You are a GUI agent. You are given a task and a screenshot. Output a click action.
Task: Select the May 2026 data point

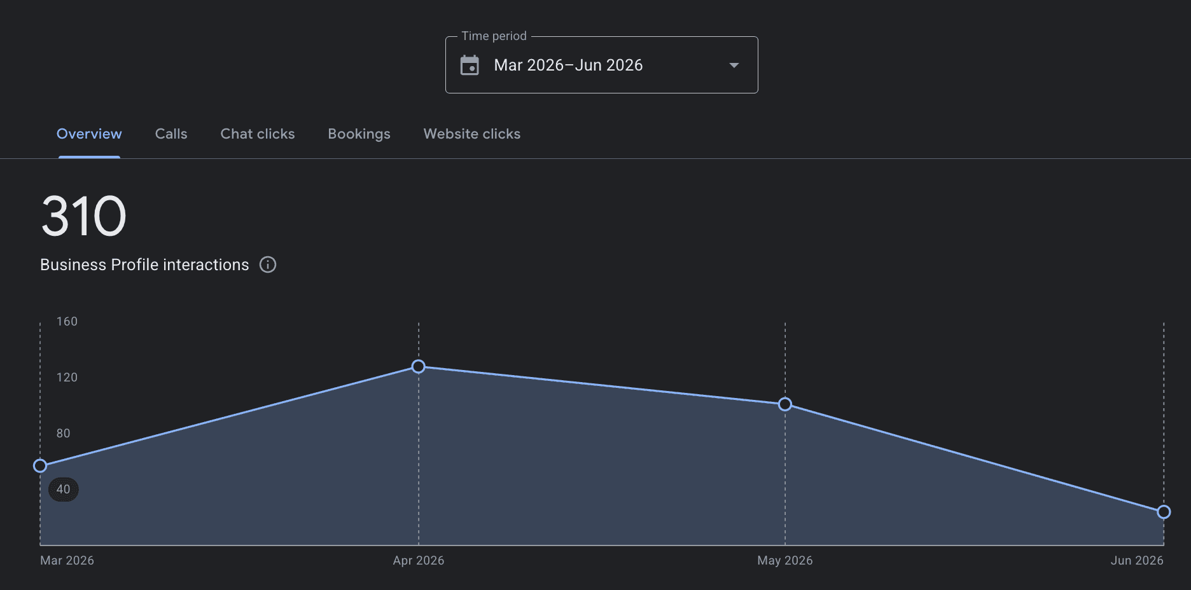pyautogui.click(x=785, y=404)
